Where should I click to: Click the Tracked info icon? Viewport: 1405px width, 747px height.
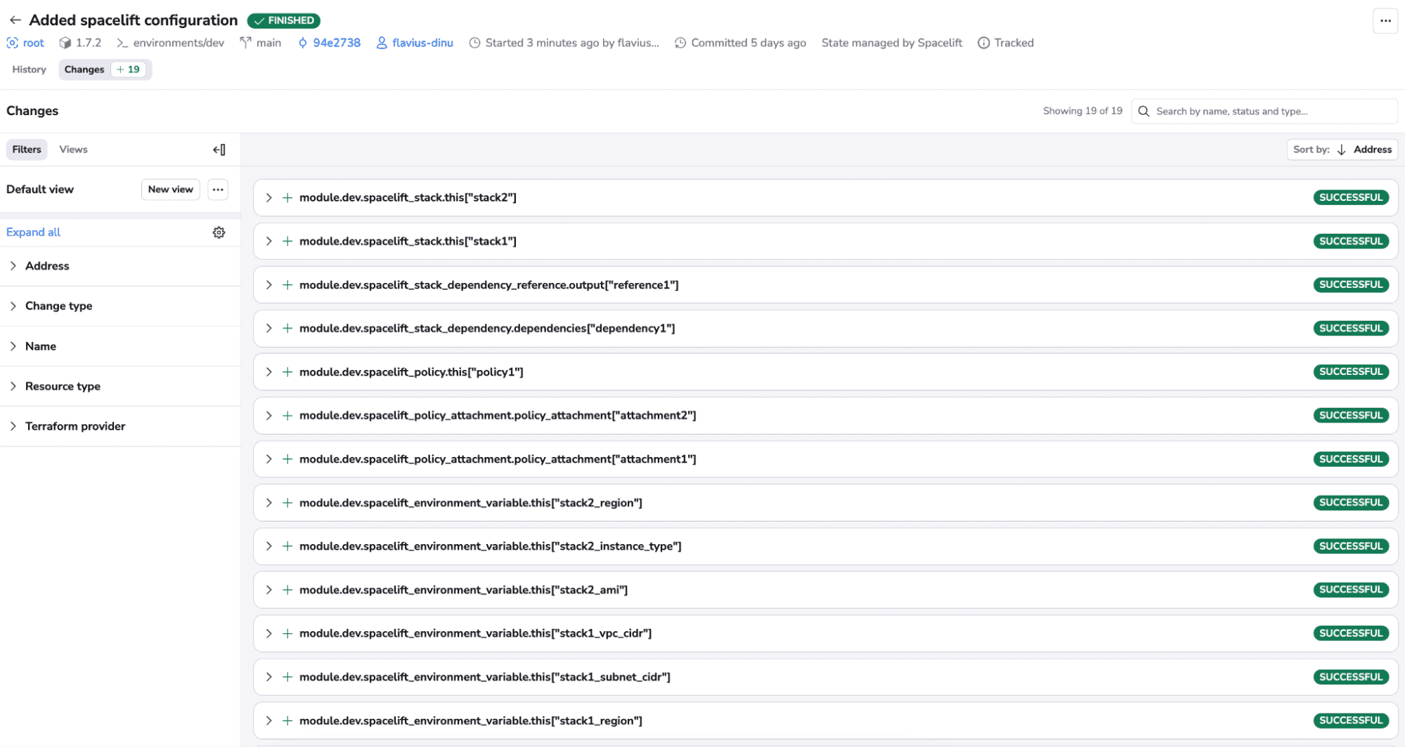click(984, 43)
